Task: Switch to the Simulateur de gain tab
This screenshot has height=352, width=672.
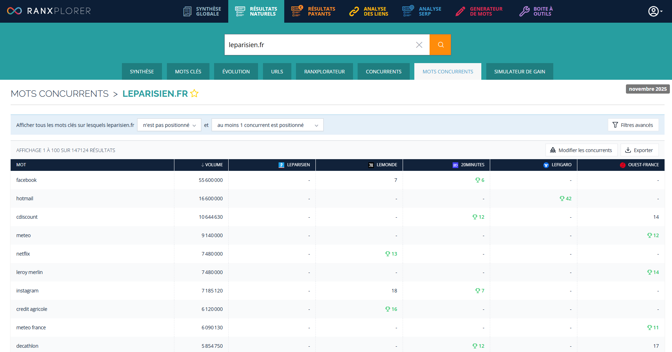Action: [x=519, y=72]
